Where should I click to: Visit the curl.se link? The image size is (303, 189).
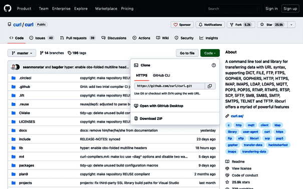click(x=237, y=116)
